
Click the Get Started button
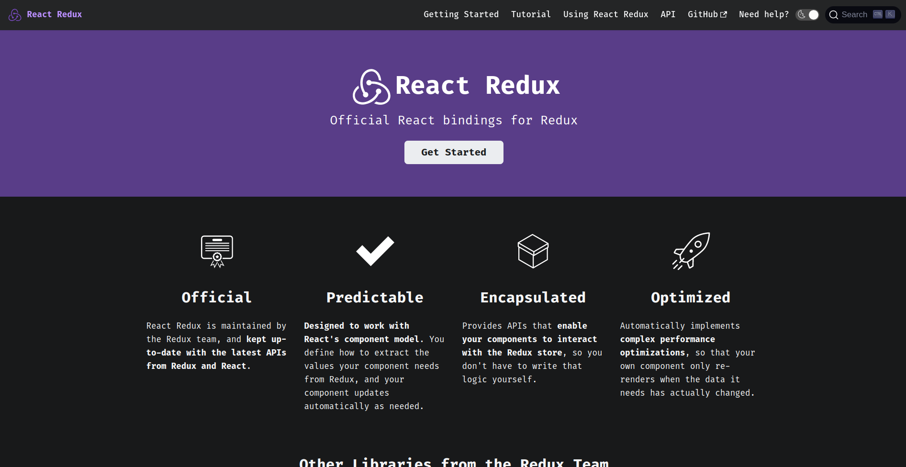click(454, 152)
